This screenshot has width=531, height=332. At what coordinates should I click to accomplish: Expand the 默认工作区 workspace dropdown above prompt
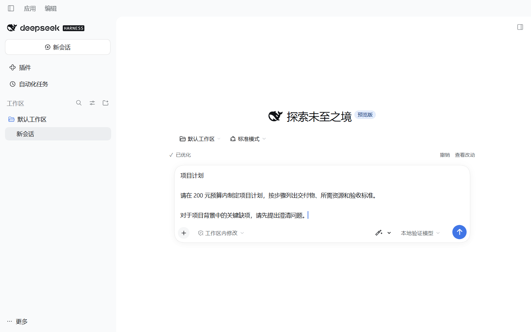click(200, 139)
